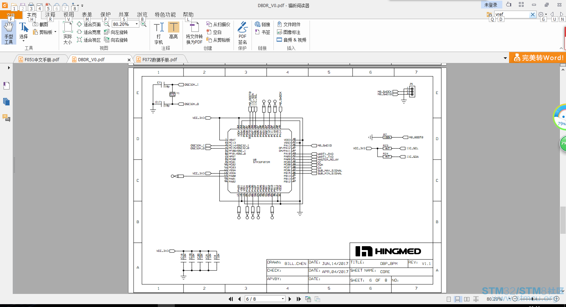
Task: Choose the Select (选择) tool
Action: pyautogui.click(x=24, y=32)
